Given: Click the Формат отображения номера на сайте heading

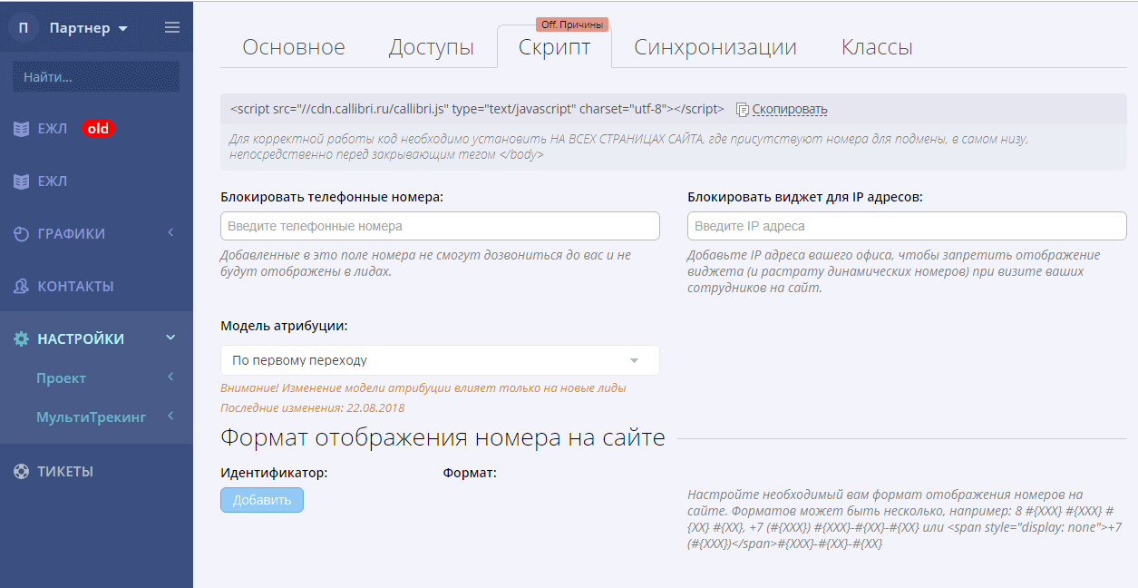Looking at the screenshot, I should tap(443, 438).
